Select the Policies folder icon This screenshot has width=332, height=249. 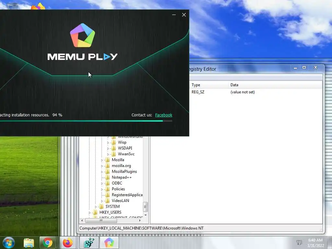point(108,189)
